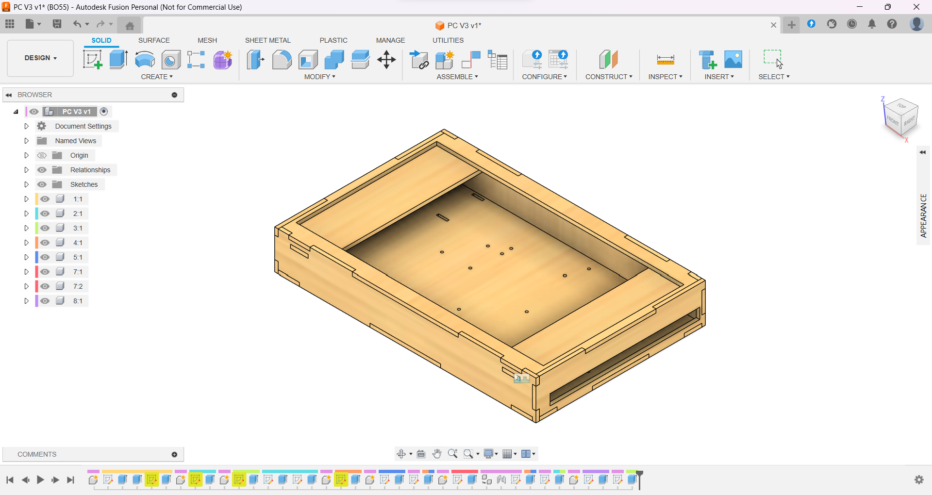
Task: Open the DESIGN workspace dropdown
Action: (x=40, y=58)
